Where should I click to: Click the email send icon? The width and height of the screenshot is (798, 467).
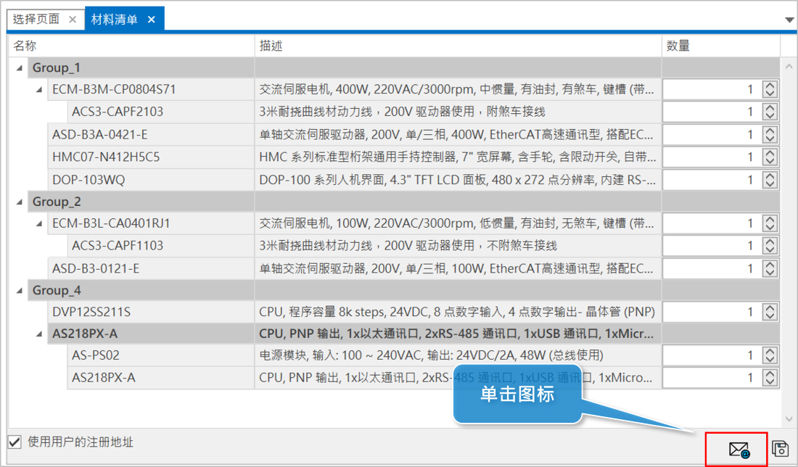pyautogui.click(x=737, y=449)
